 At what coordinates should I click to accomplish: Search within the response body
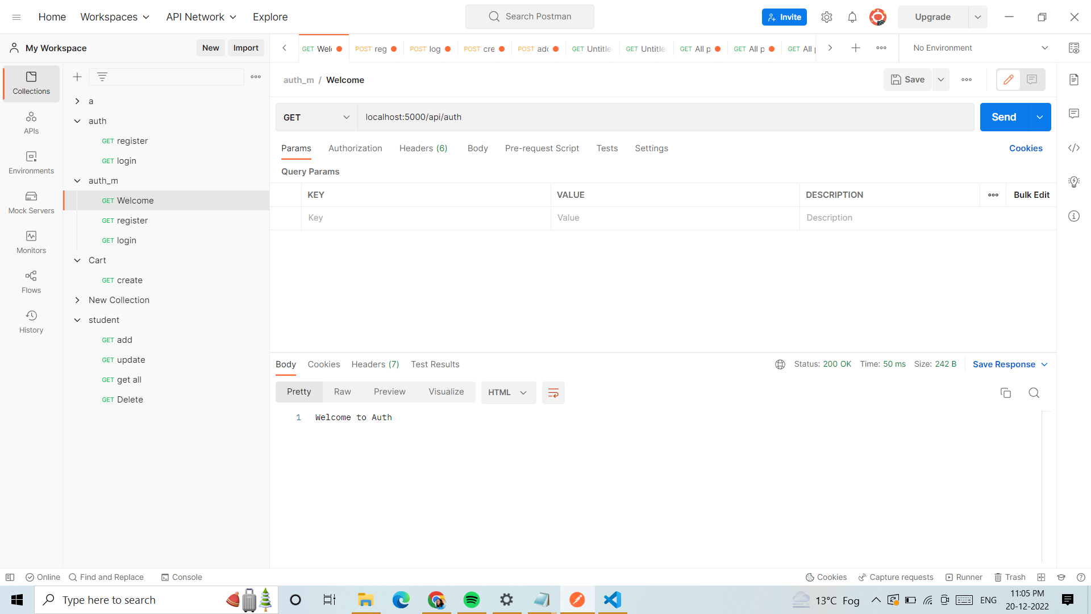[x=1034, y=393]
